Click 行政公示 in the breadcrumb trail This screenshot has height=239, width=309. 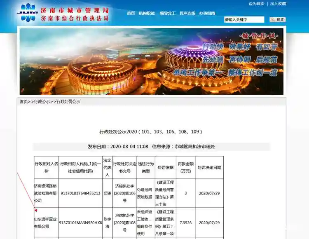[x=42, y=101]
